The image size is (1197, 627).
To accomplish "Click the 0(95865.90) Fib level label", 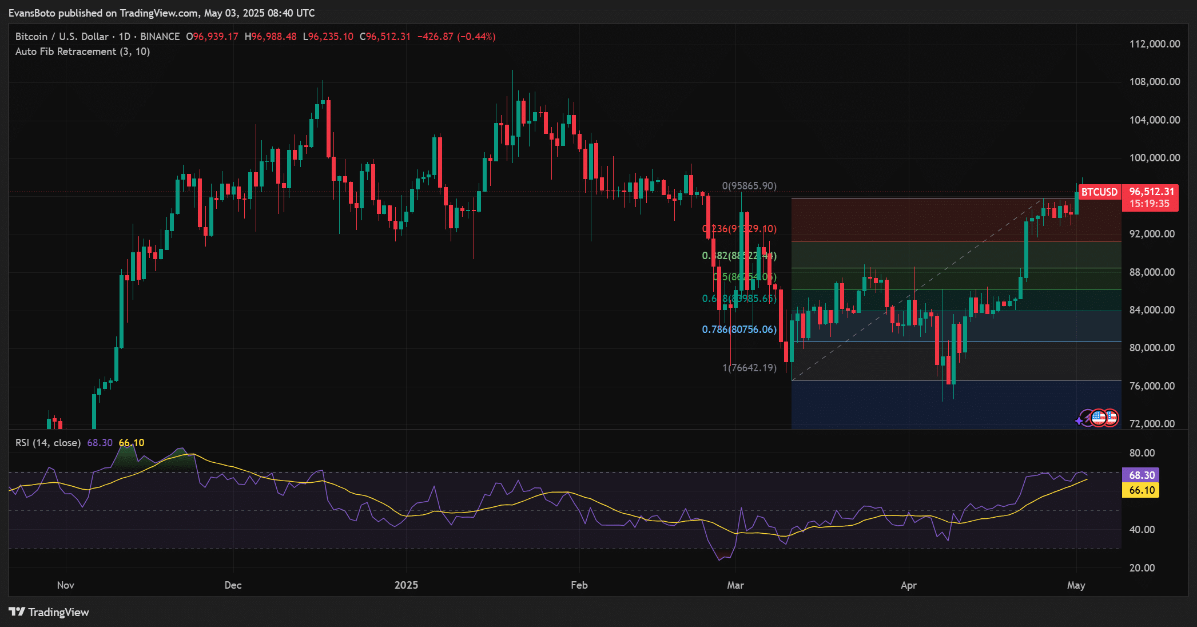I will click(749, 186).
